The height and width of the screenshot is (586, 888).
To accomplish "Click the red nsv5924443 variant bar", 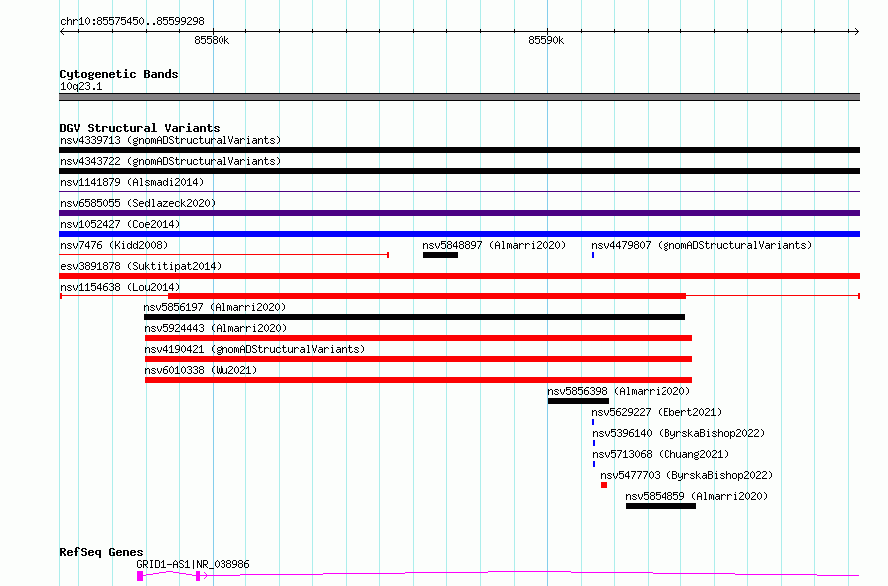I will [x=418, y=338].
